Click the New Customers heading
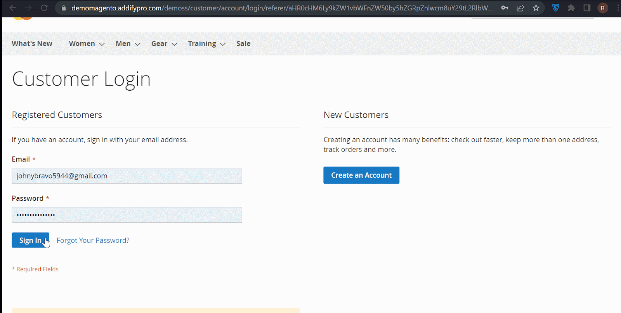Viewport: 621px width, 313px height. [356, 115]
